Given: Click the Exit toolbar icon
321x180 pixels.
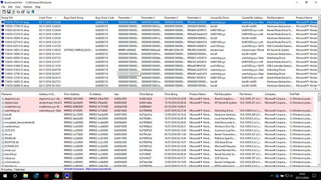Looking at the screenshot, I should pyautogui.click(x=33, y=12).
